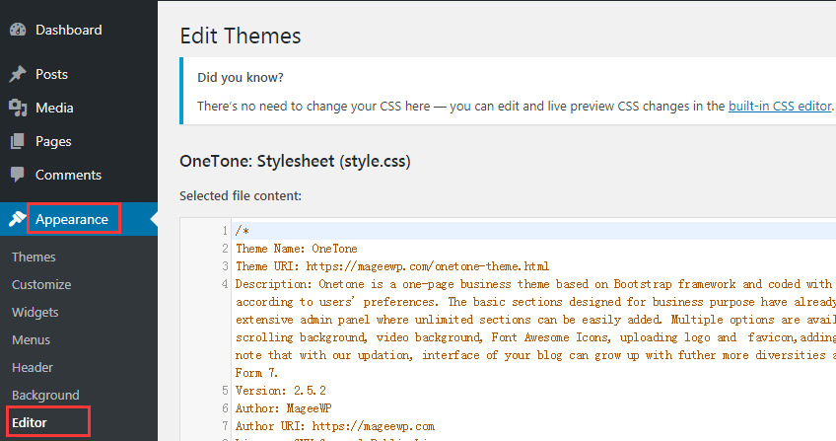Click the Author URI code line
The width and height of the screenshot is (836, 441).
click(x=335, y=426)
